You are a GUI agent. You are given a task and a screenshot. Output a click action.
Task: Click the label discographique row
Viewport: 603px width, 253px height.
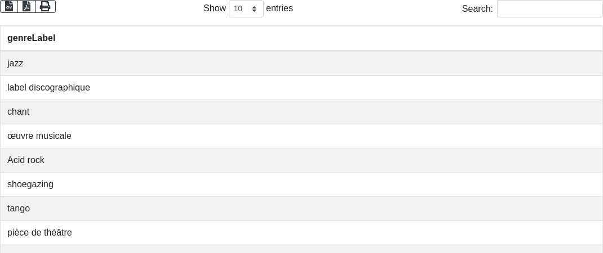(301, 88)
